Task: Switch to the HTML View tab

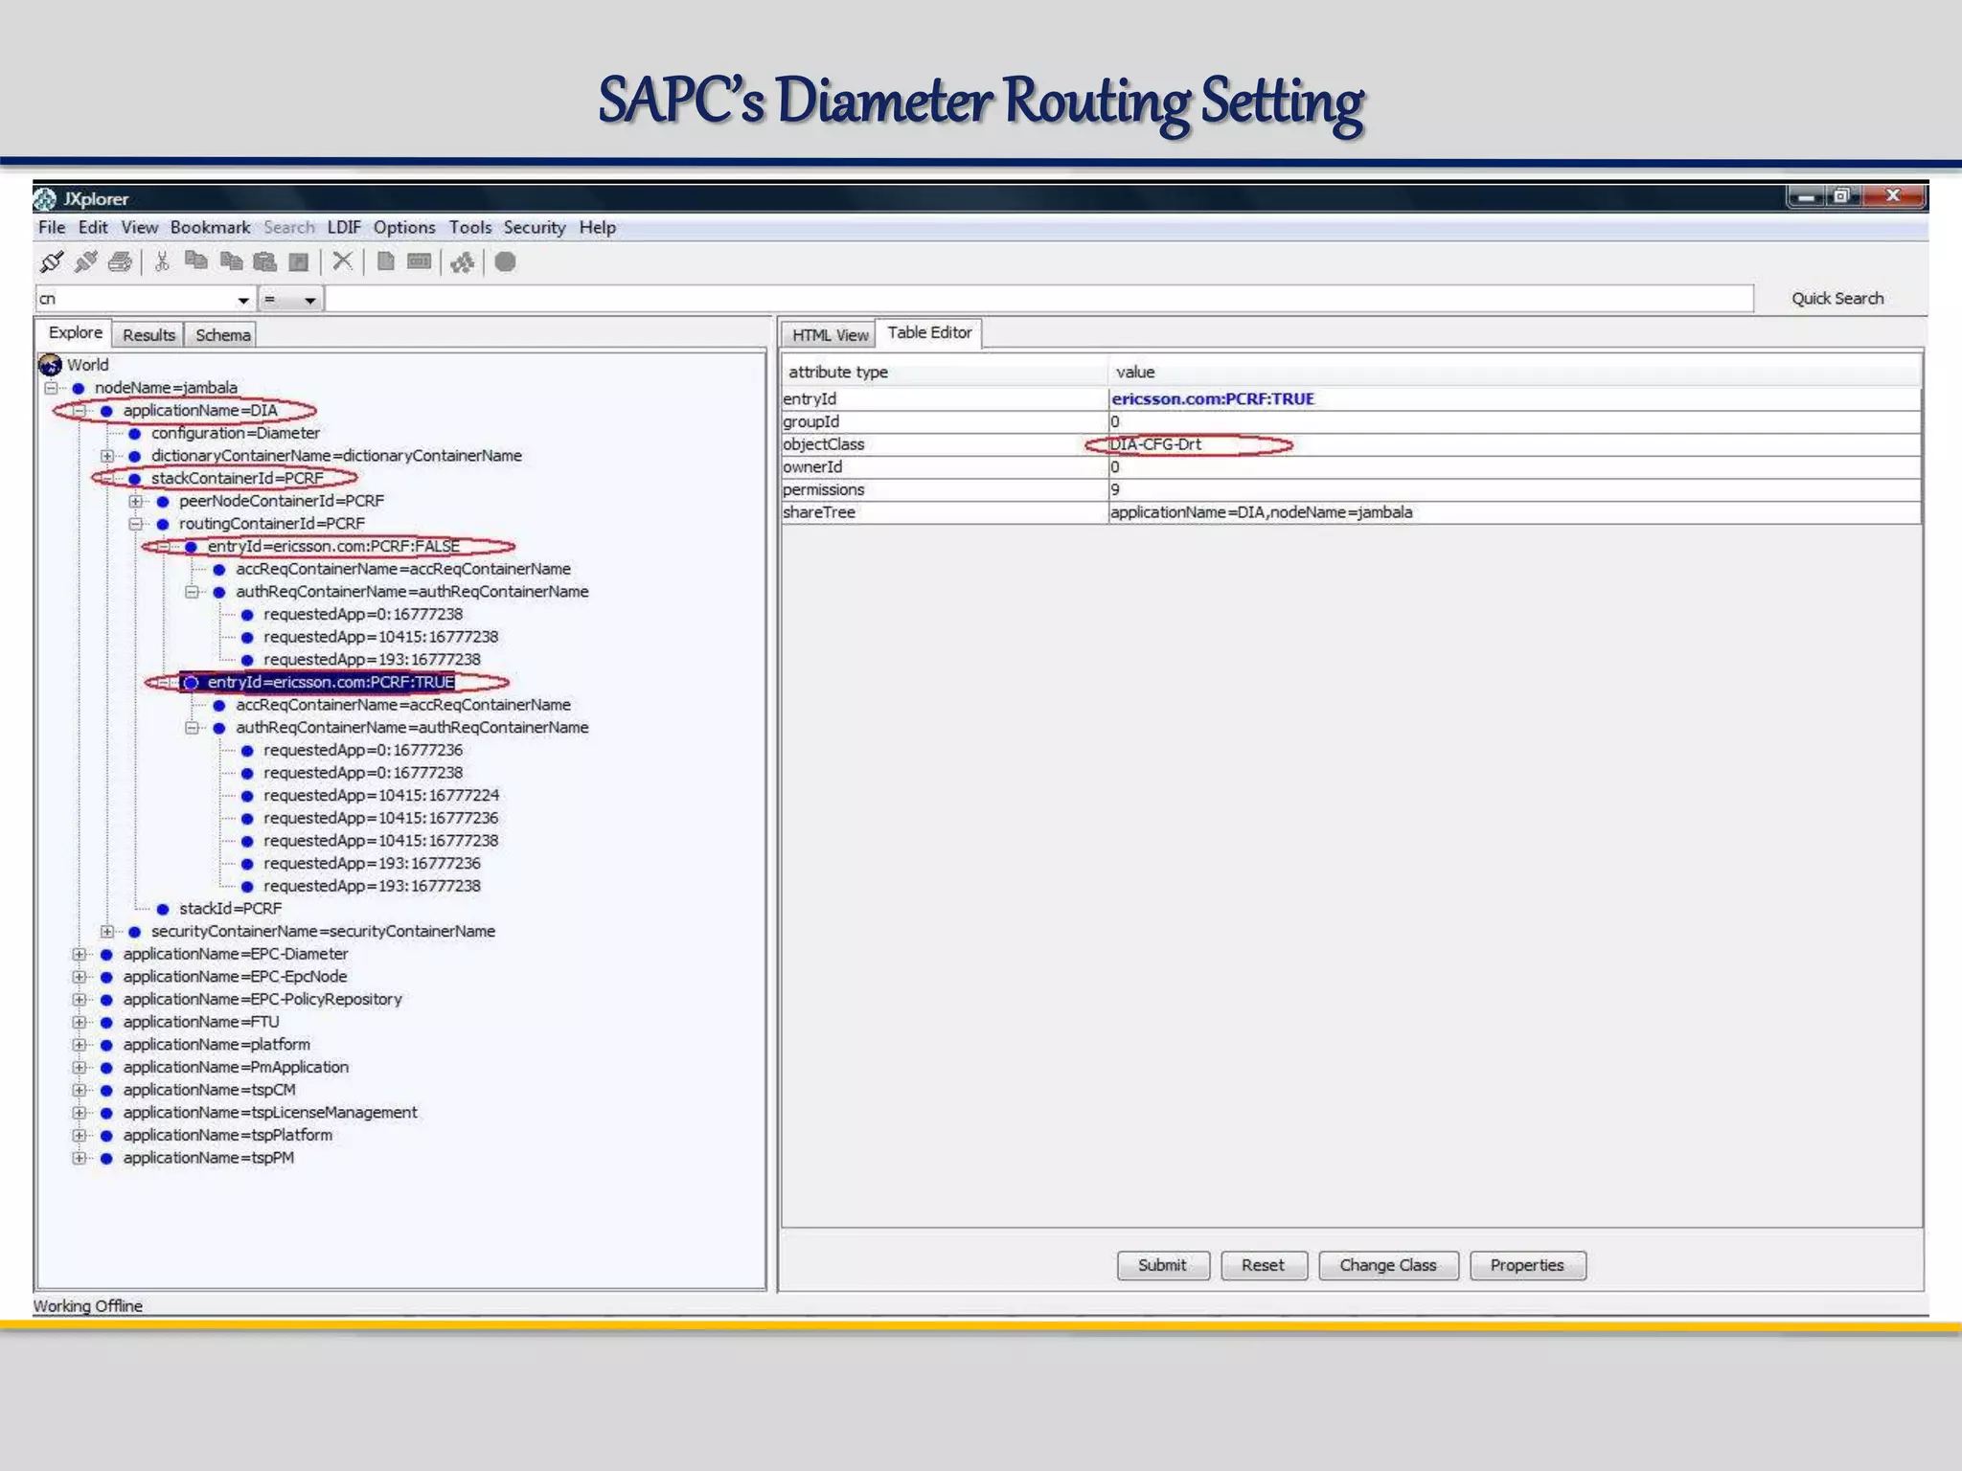Action: coord(830,335)
